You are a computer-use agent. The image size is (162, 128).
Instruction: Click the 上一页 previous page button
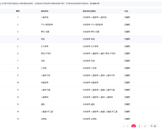pos(125,126)
